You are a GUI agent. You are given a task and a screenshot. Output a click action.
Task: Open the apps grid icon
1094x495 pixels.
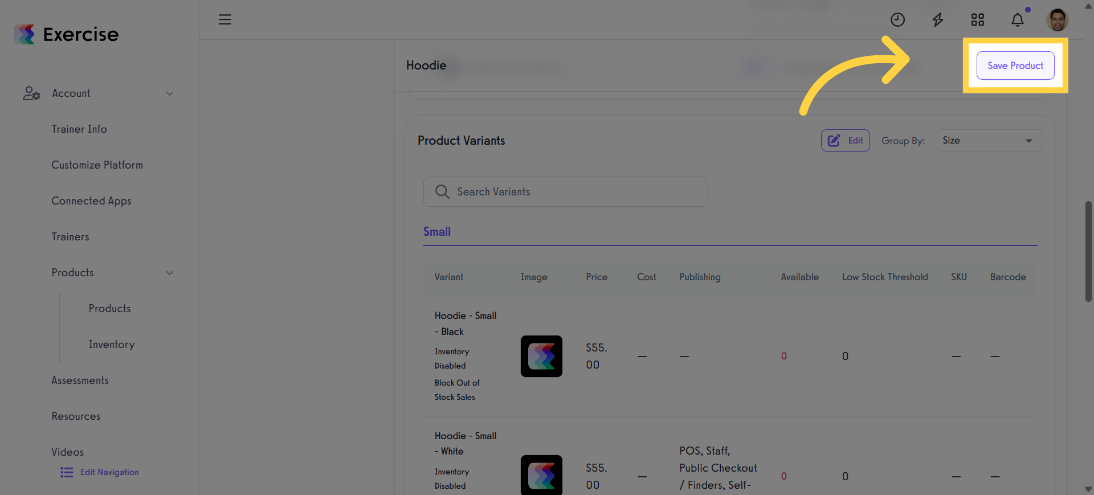(x=978, y=20)
